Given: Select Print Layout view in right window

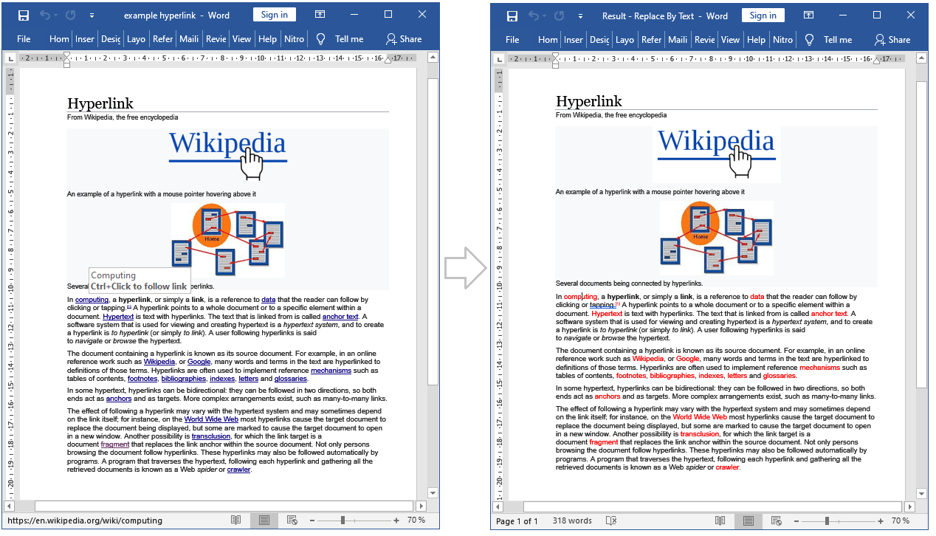Looking at the screenshot, I should click(748, 520).
